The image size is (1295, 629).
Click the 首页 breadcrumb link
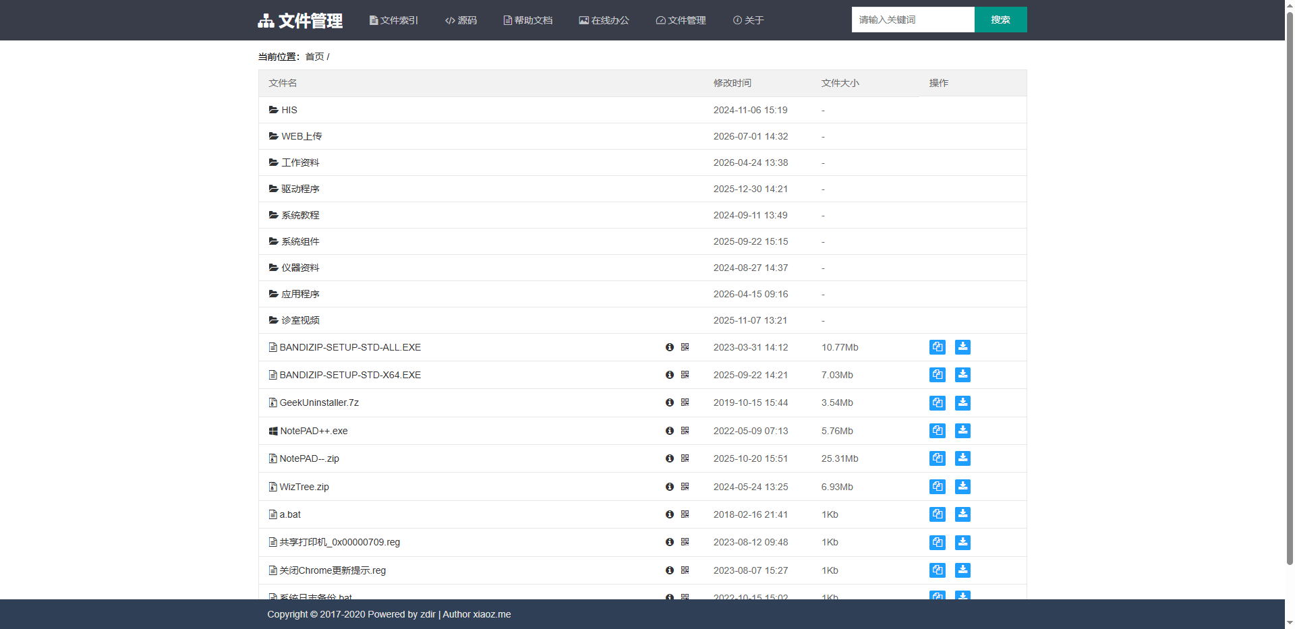click(314, 57)
